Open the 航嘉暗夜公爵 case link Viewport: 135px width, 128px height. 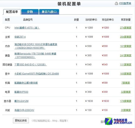coord(26,83)
